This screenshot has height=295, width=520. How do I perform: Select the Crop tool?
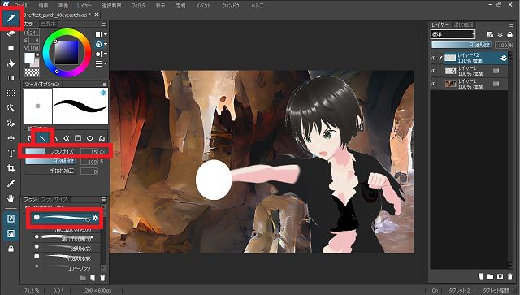(11, 168)
